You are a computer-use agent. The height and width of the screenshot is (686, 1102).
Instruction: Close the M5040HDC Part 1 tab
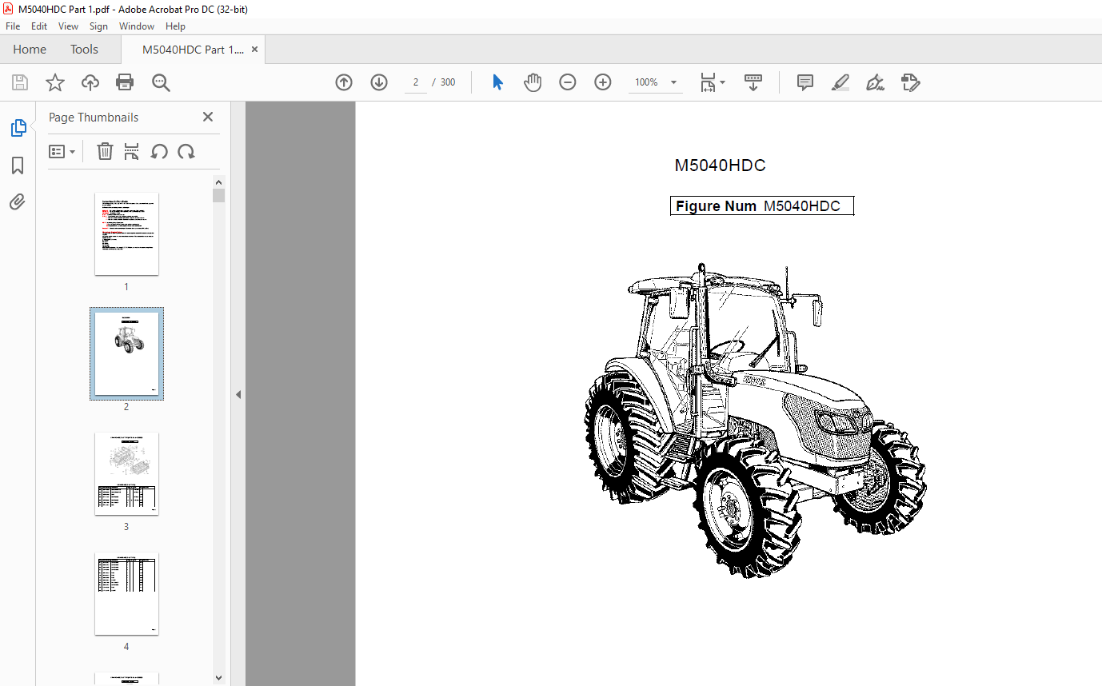click(255, 50)
